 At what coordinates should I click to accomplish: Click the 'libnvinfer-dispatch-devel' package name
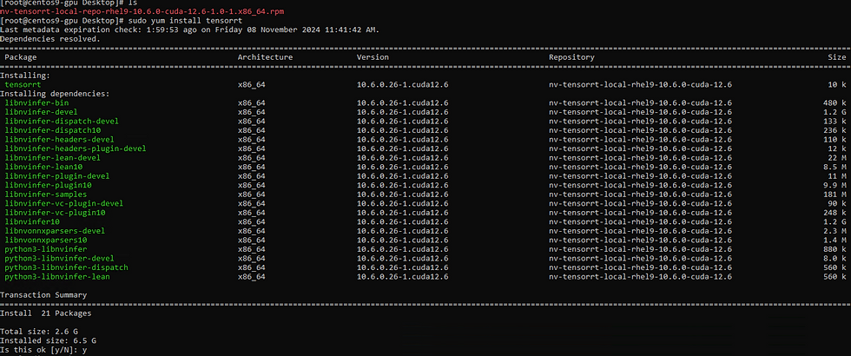click(x=62, y=121)
